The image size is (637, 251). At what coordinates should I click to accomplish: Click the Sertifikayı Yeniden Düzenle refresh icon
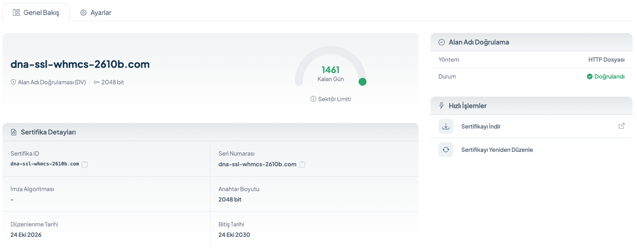(446, 150)
